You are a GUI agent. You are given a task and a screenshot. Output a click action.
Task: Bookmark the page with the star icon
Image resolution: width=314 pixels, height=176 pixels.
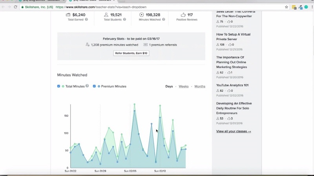287,7
